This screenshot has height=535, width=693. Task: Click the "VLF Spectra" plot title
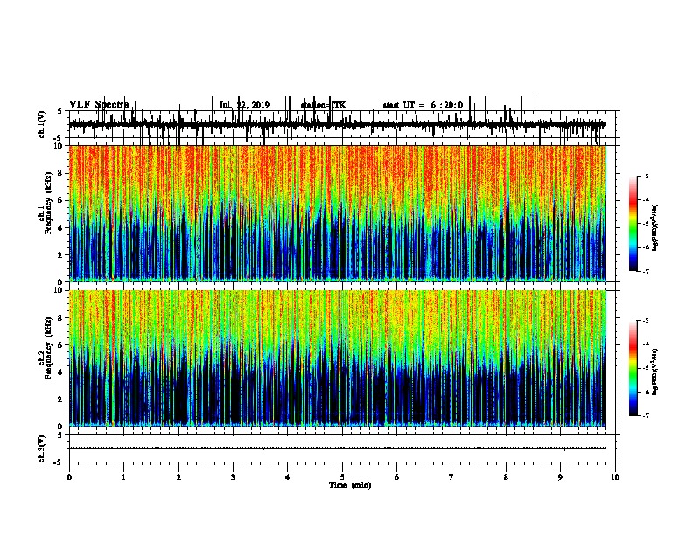[99, 104]
